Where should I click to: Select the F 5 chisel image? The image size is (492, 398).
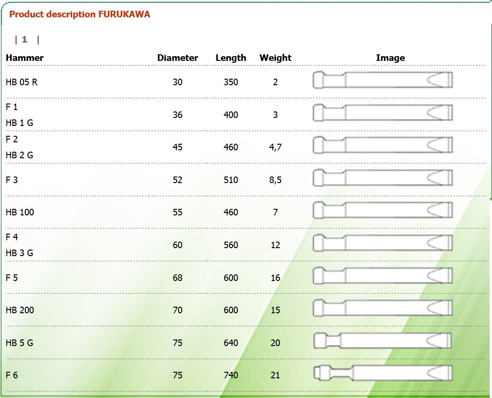point(383,275)
